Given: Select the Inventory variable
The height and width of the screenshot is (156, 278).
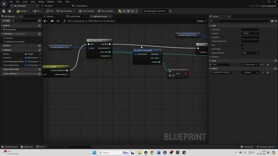Looking at the screenshot, I should 7,58.
